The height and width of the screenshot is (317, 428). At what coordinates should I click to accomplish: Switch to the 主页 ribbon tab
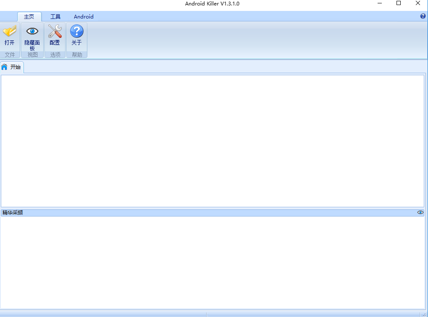tap(29, 17)
